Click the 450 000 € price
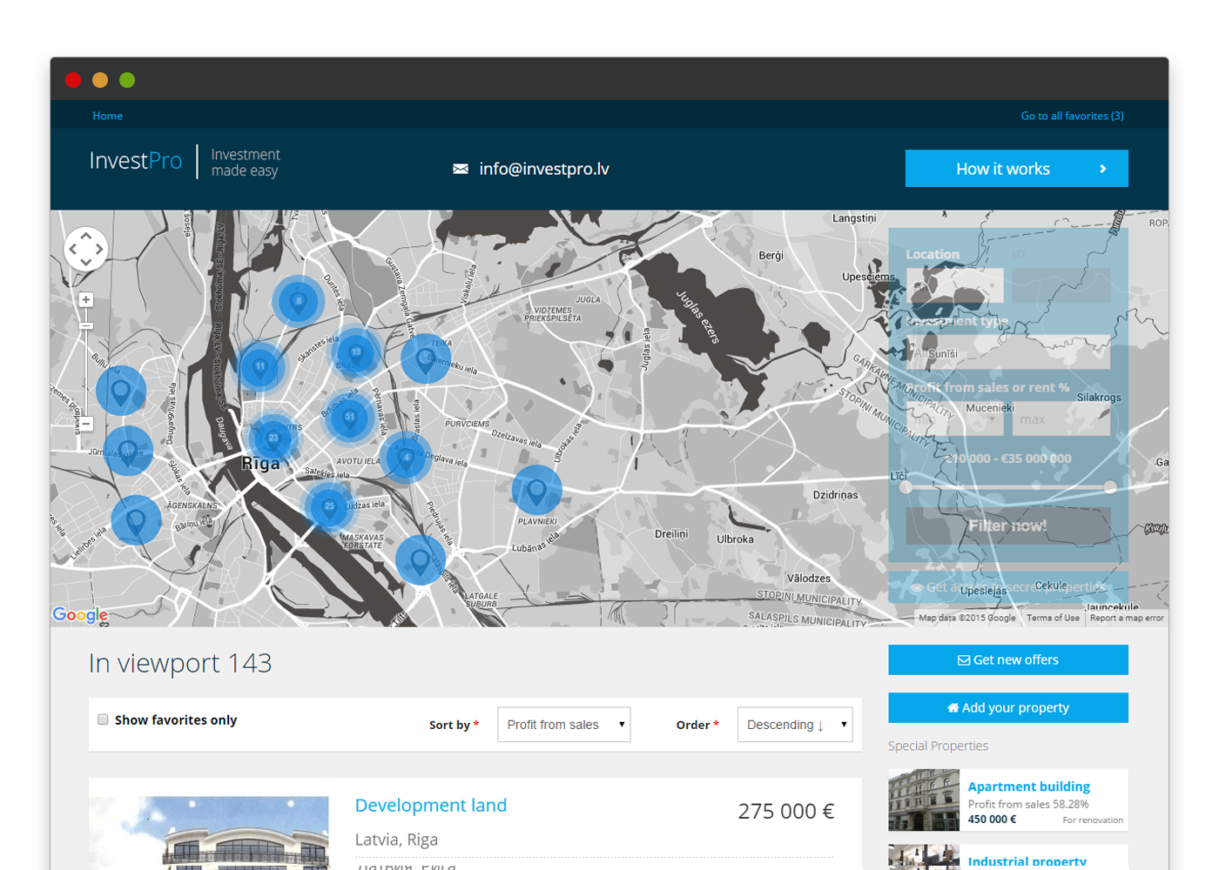Image resolution: width=1219 pixels, height=870 pixels. [992, 819]
